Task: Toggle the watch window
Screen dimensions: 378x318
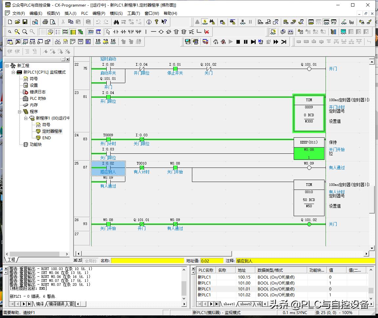Action: [x=25, y=42]
